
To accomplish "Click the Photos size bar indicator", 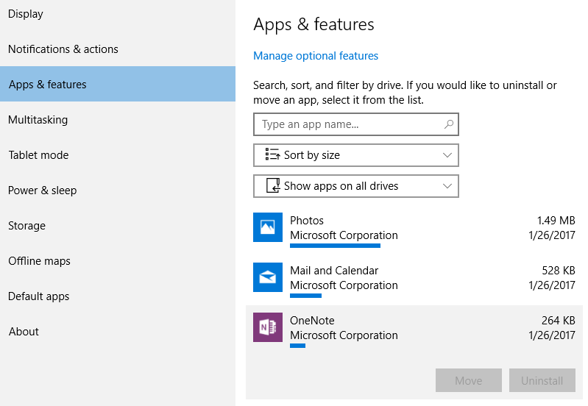I will click(x=336, y=246).
